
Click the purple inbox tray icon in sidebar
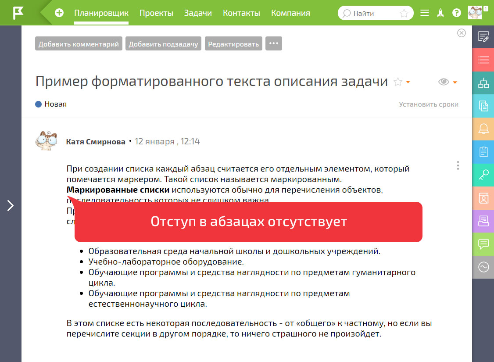tap(483, 221)
